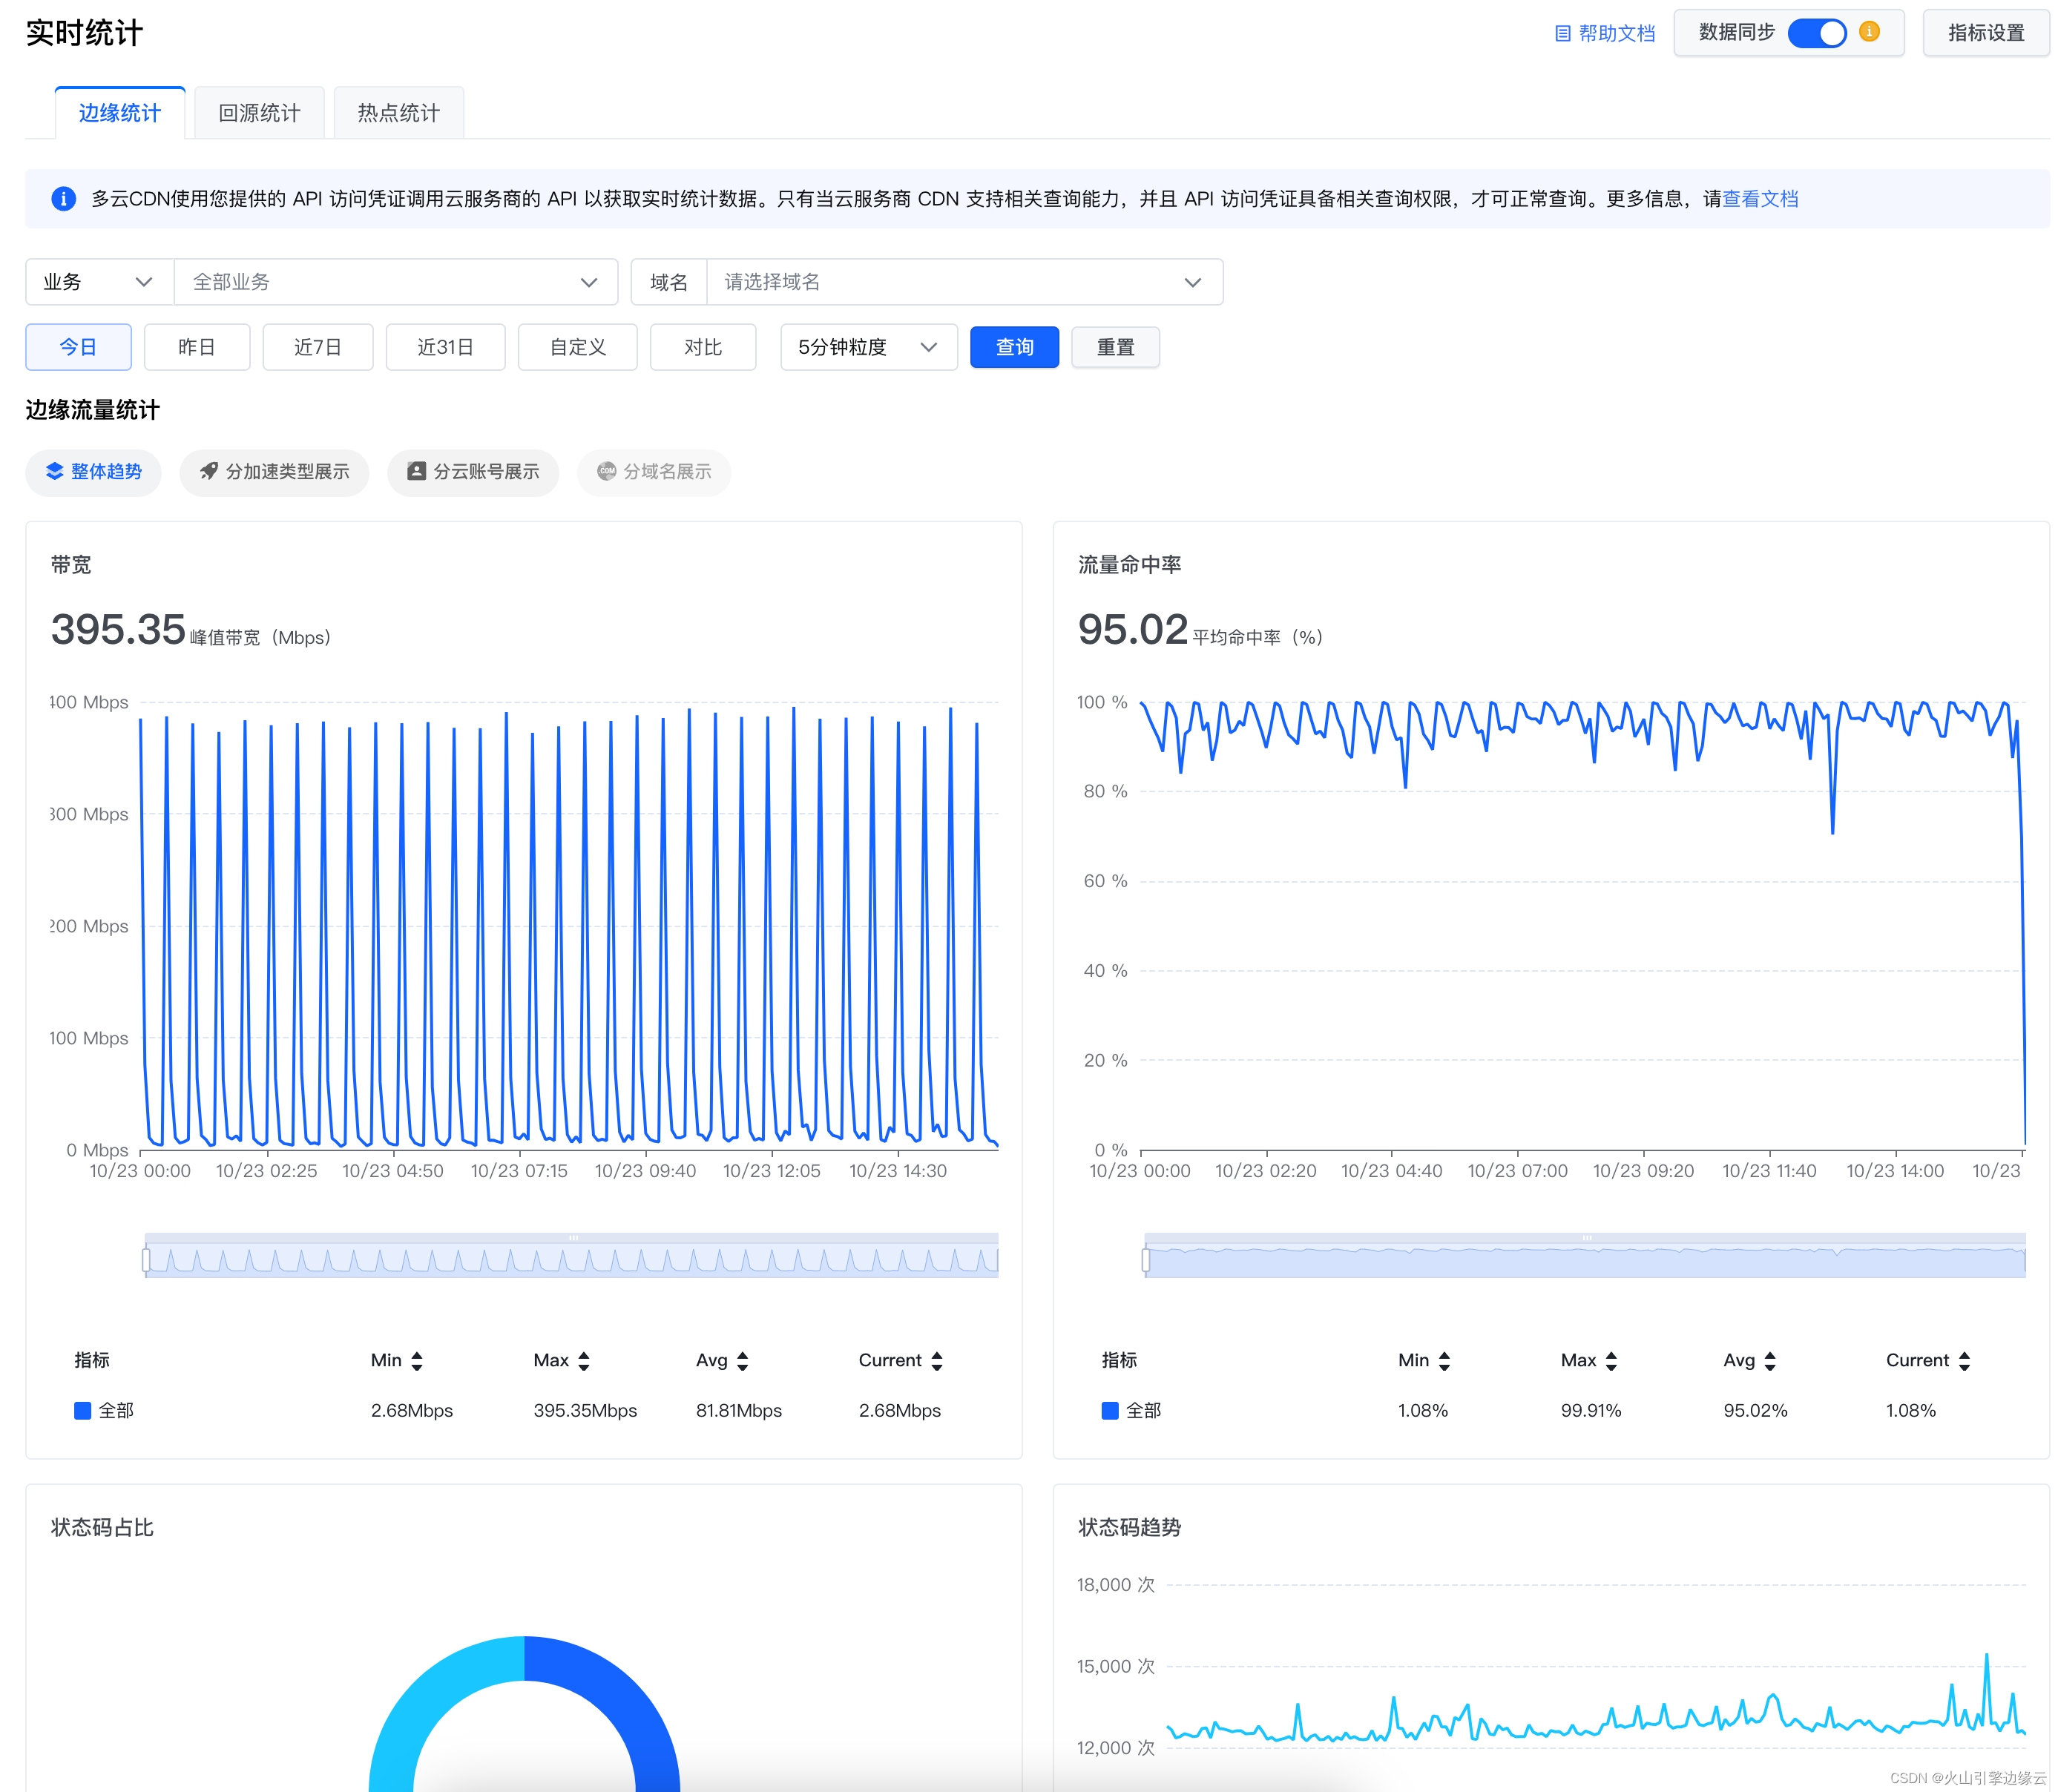Switch to the 回源统计 tab
The height and width of the screenshot is (1792, 2058).
click(259, 113)
